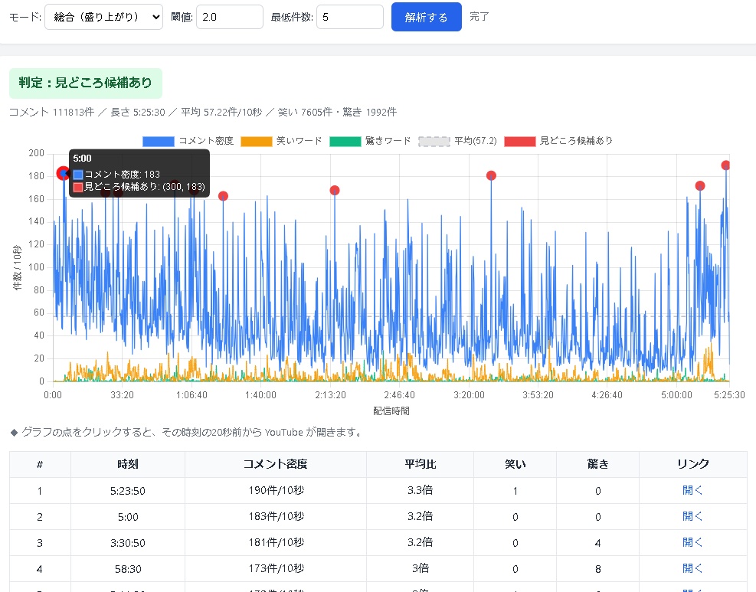Click the コメント密度 column header
Image resolution: width=756 pixels, height=592 pixels.
click(275, 464)
